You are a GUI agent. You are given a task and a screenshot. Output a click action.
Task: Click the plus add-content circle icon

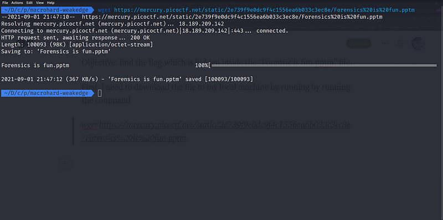[x=65, y=163]
